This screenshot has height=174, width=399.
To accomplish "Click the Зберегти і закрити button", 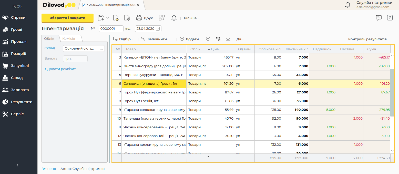I will coord(67,18).
